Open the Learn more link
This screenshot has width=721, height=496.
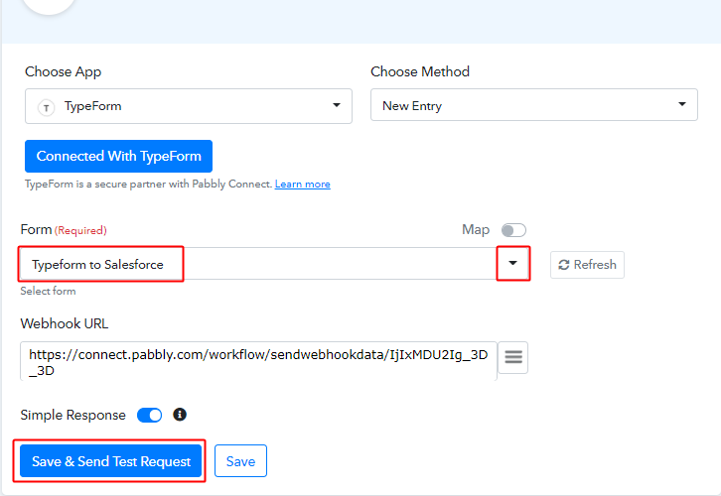pos(303,185)
